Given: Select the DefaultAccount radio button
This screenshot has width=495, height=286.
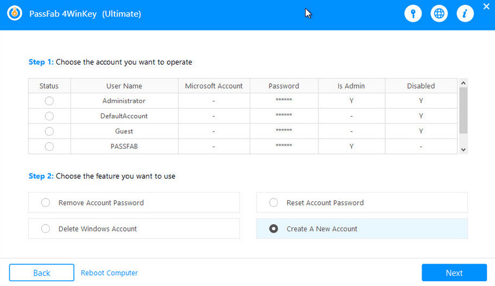Looking at the screenshot, I should [x=49, y=116].
